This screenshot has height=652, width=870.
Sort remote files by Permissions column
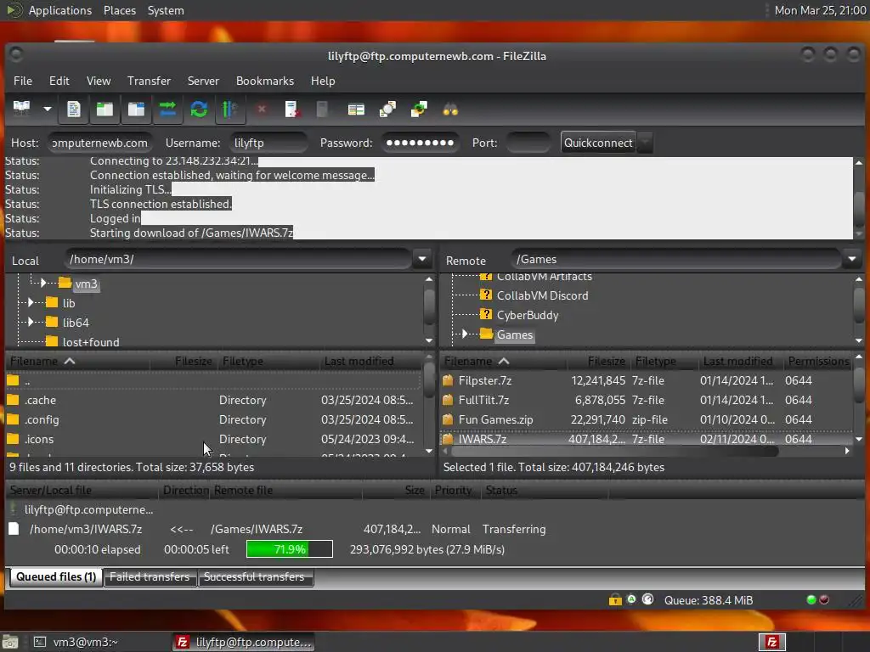[x=818, y=361]
